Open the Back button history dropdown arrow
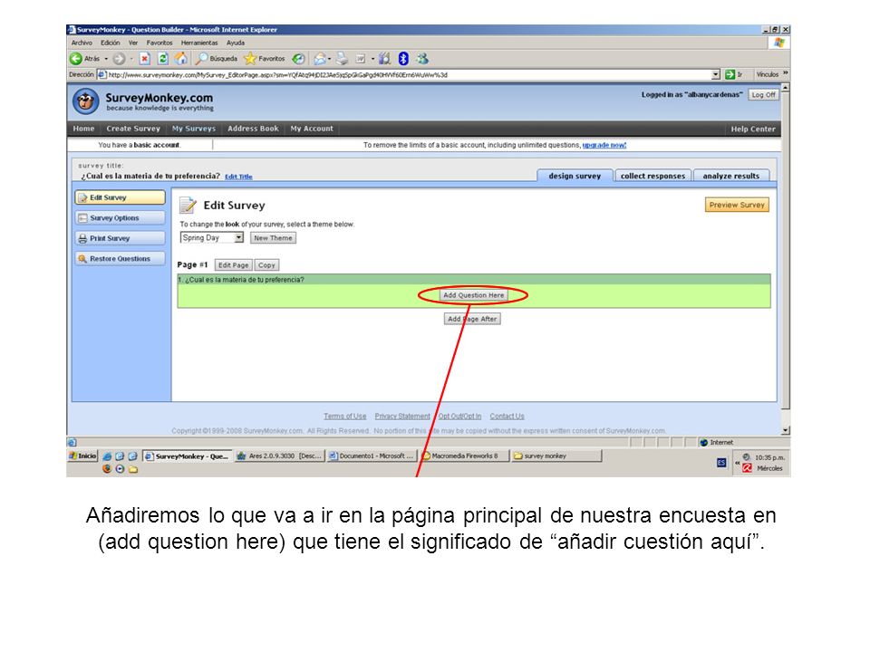The height and width of the screenshot is (652, 870). (x=106, y=59)
